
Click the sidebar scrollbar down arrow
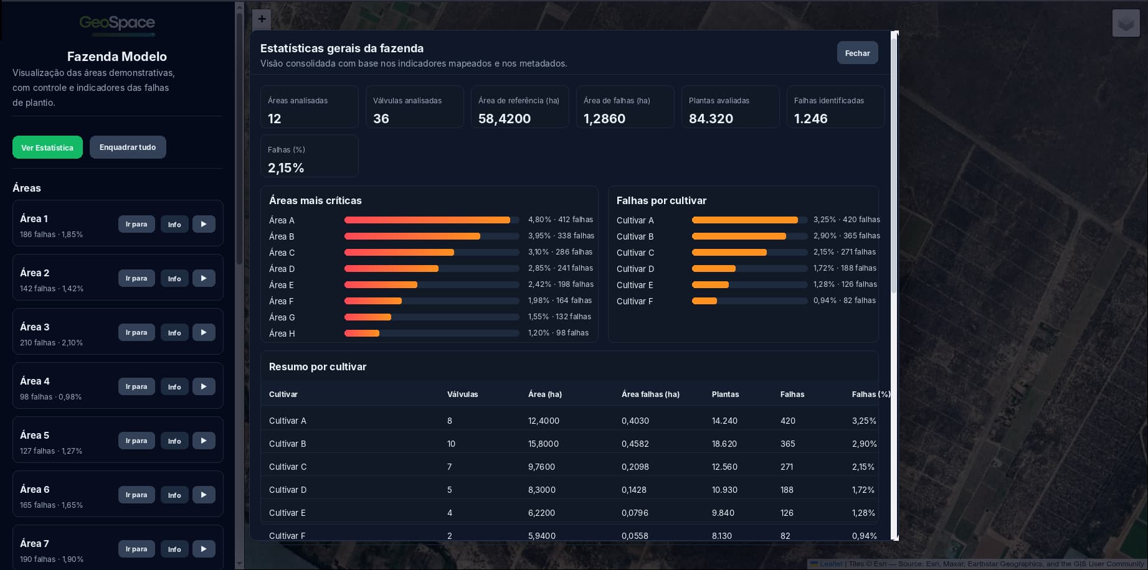[x=239, y=564]
